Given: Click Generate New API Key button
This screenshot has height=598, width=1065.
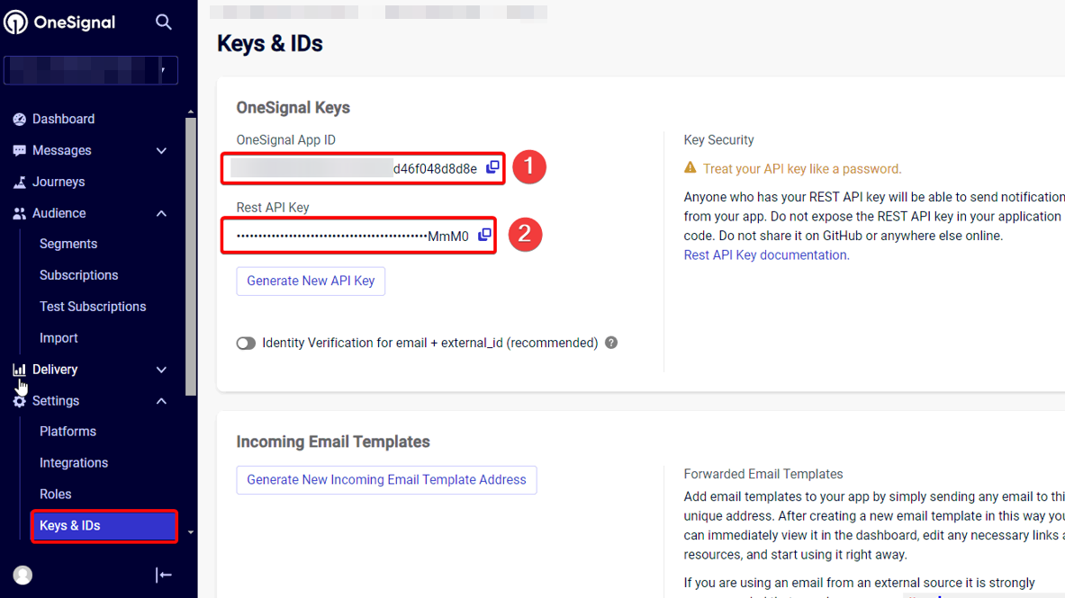Looking at the screenshot, I should pos(311,281).
